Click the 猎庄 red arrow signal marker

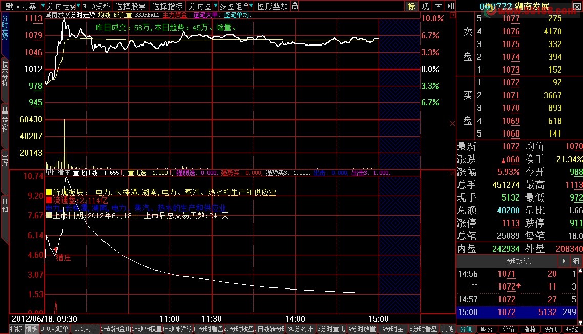(x=56, y=250)
